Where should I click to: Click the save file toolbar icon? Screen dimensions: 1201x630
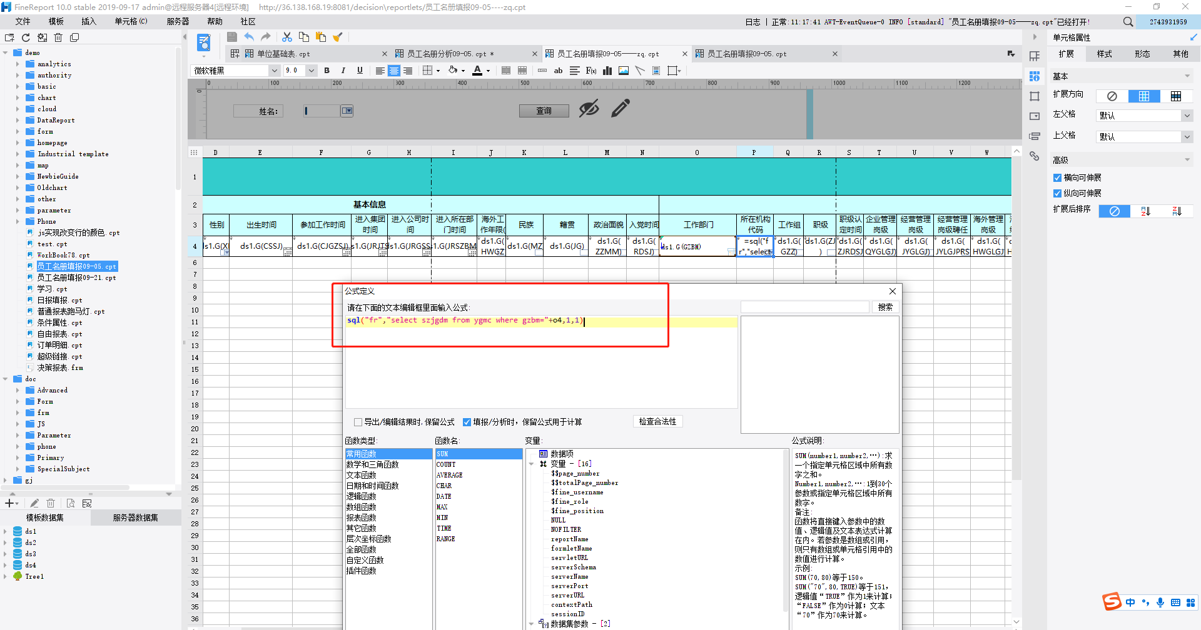(x=232, y=37)
